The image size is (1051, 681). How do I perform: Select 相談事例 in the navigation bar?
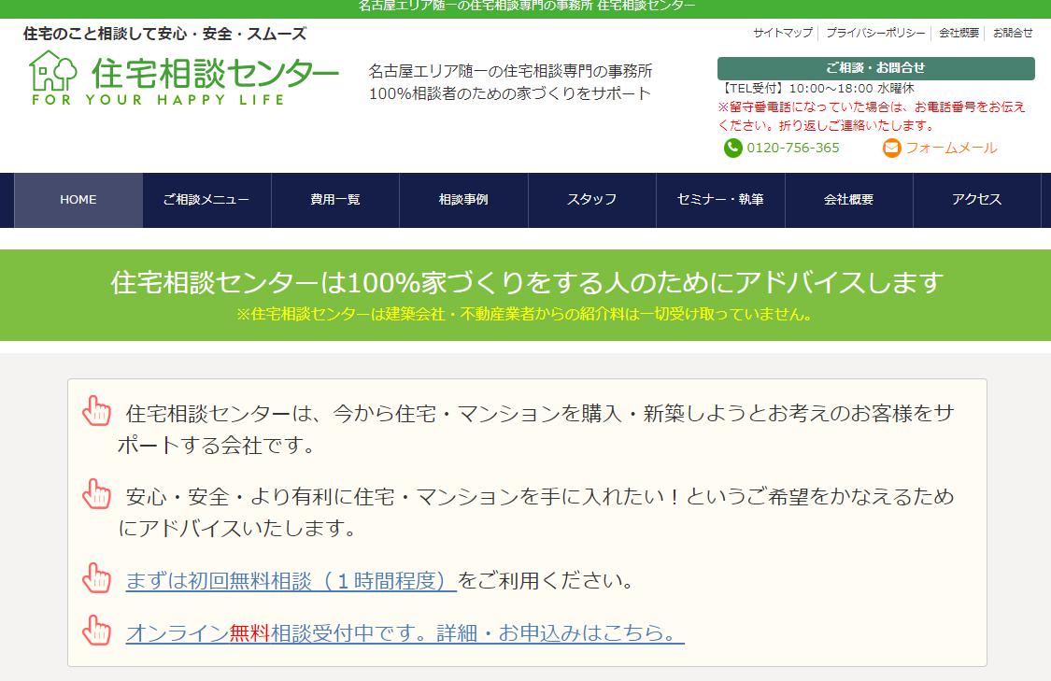[x=464, y=199]
